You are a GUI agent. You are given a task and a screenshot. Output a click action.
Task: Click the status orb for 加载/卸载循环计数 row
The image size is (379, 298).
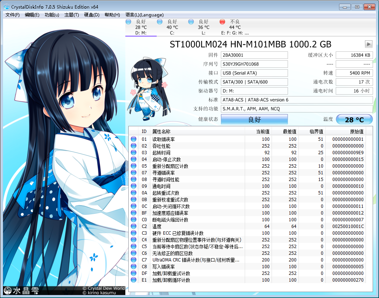[134, 280]
